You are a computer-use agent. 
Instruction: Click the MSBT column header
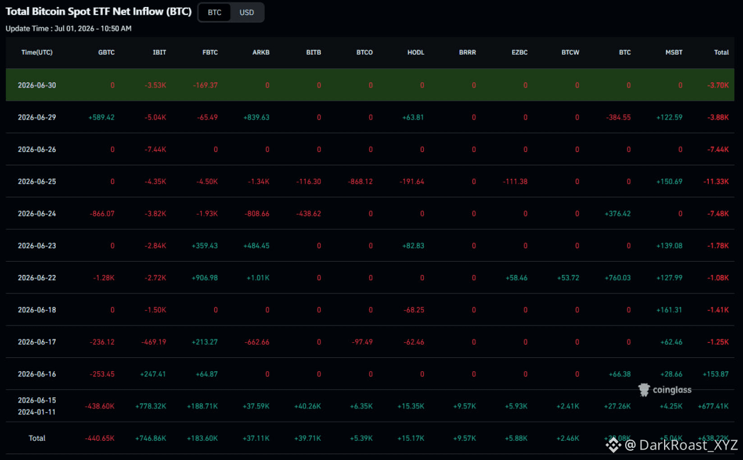click(674, 52)
